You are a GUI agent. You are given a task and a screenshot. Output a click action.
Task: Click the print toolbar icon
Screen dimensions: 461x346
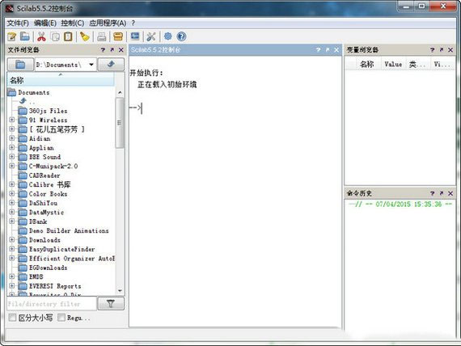point(101,36)
